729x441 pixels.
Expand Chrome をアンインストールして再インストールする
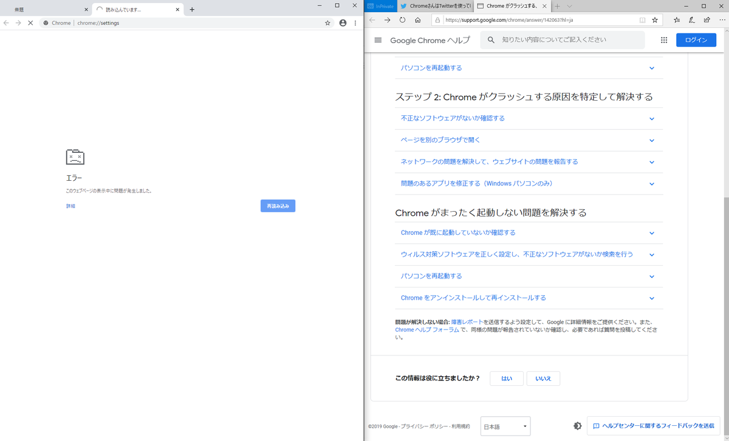tap(529, 298)
